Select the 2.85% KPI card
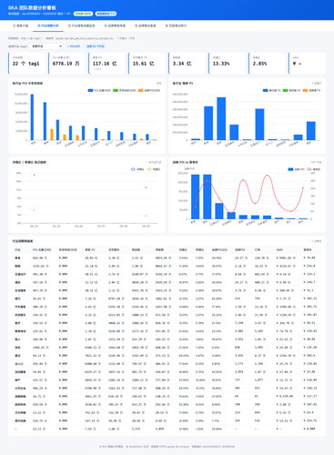The image size is (334, 455). click(x=268, y=63)
